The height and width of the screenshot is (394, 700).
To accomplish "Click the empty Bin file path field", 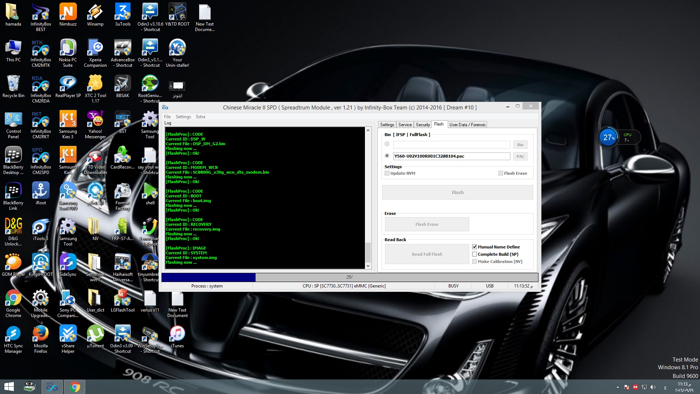I will pos(451,145).
